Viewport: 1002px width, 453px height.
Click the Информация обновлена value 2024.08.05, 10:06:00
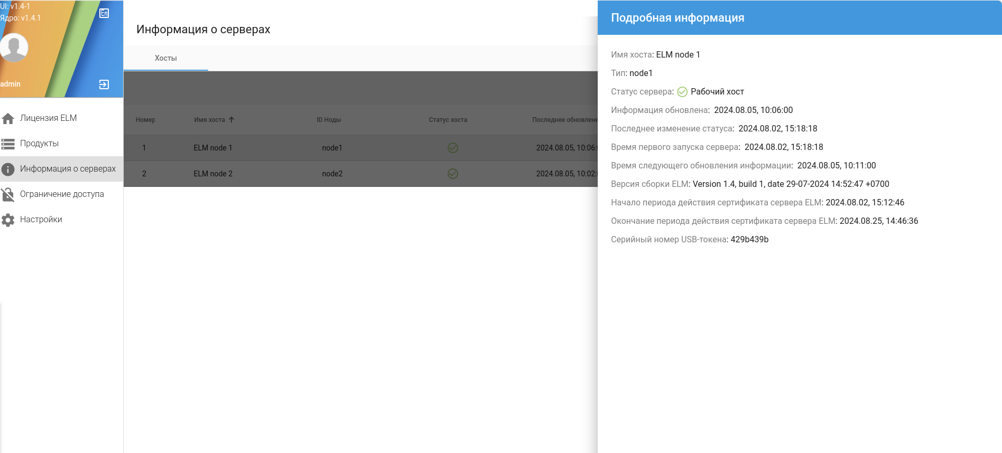753,110
